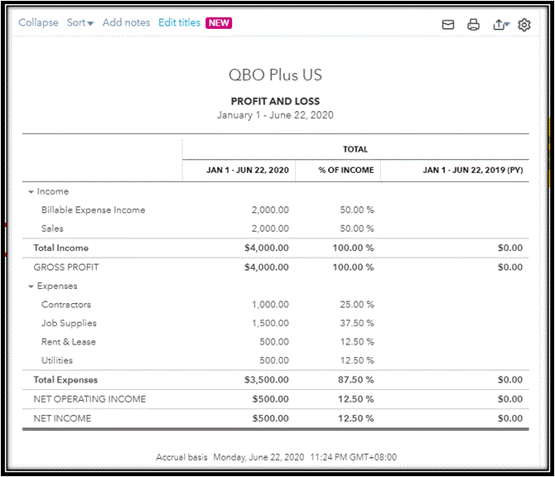Click the January 1 - June 22, 2020 date range

coord(275,115)
